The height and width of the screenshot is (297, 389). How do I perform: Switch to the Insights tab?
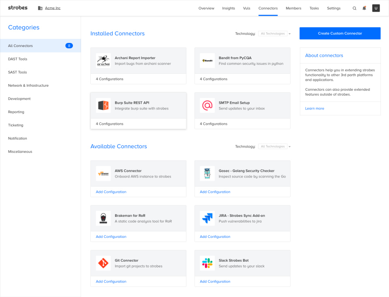point(229,8)
